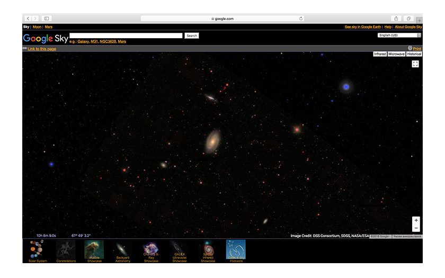Image resolution: width=445 pixels, height=278 pixels.
Task: Zoom out of the sky map
Action: point(416,228)
